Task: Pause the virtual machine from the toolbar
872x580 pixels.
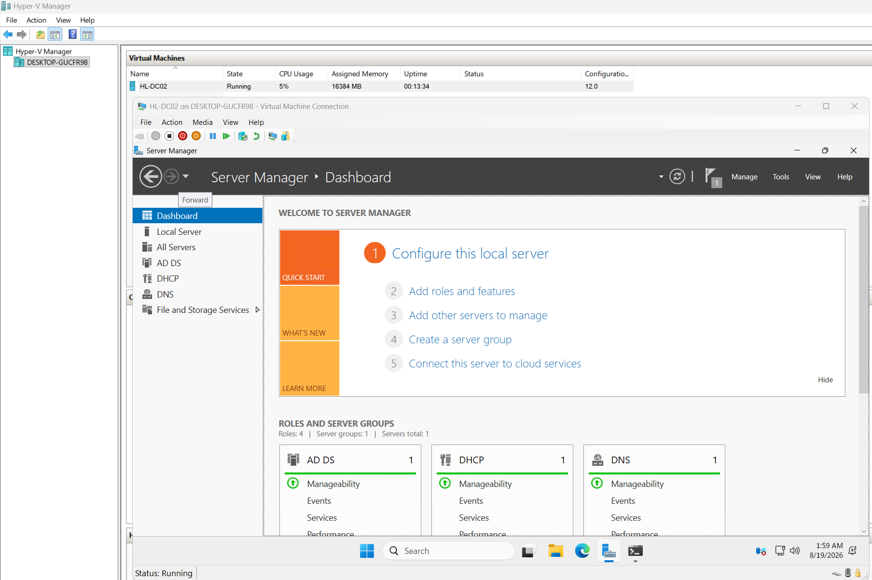Action: 213,136
